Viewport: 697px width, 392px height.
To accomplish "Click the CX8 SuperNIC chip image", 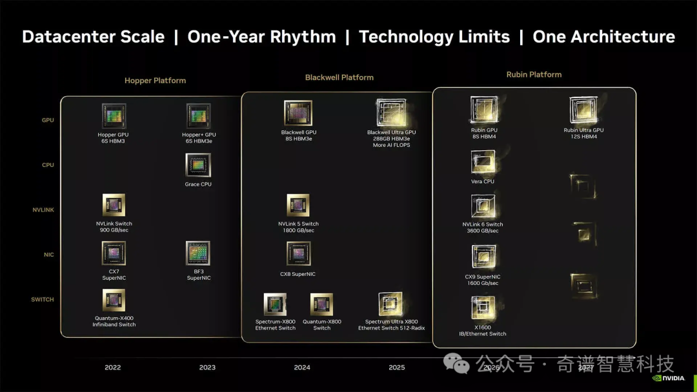I will coord(298,253).
